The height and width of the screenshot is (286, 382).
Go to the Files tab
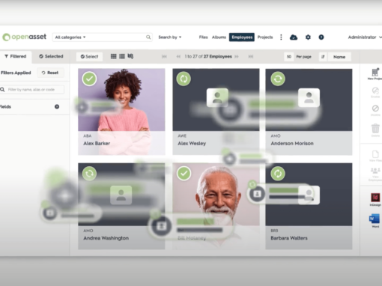[203, 37]
